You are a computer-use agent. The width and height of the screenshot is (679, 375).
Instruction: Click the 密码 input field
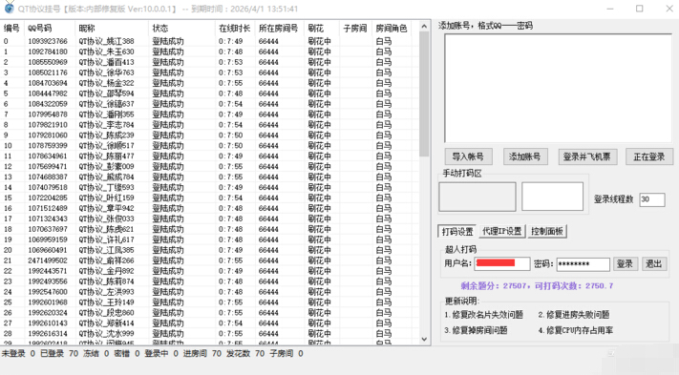coord(583,264)
